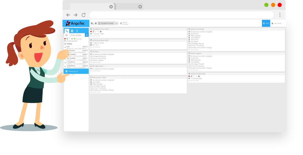Open the browser three-dot menu
Image resolution: width=303 pixels, height=155 pixels.
coord(280,15)
